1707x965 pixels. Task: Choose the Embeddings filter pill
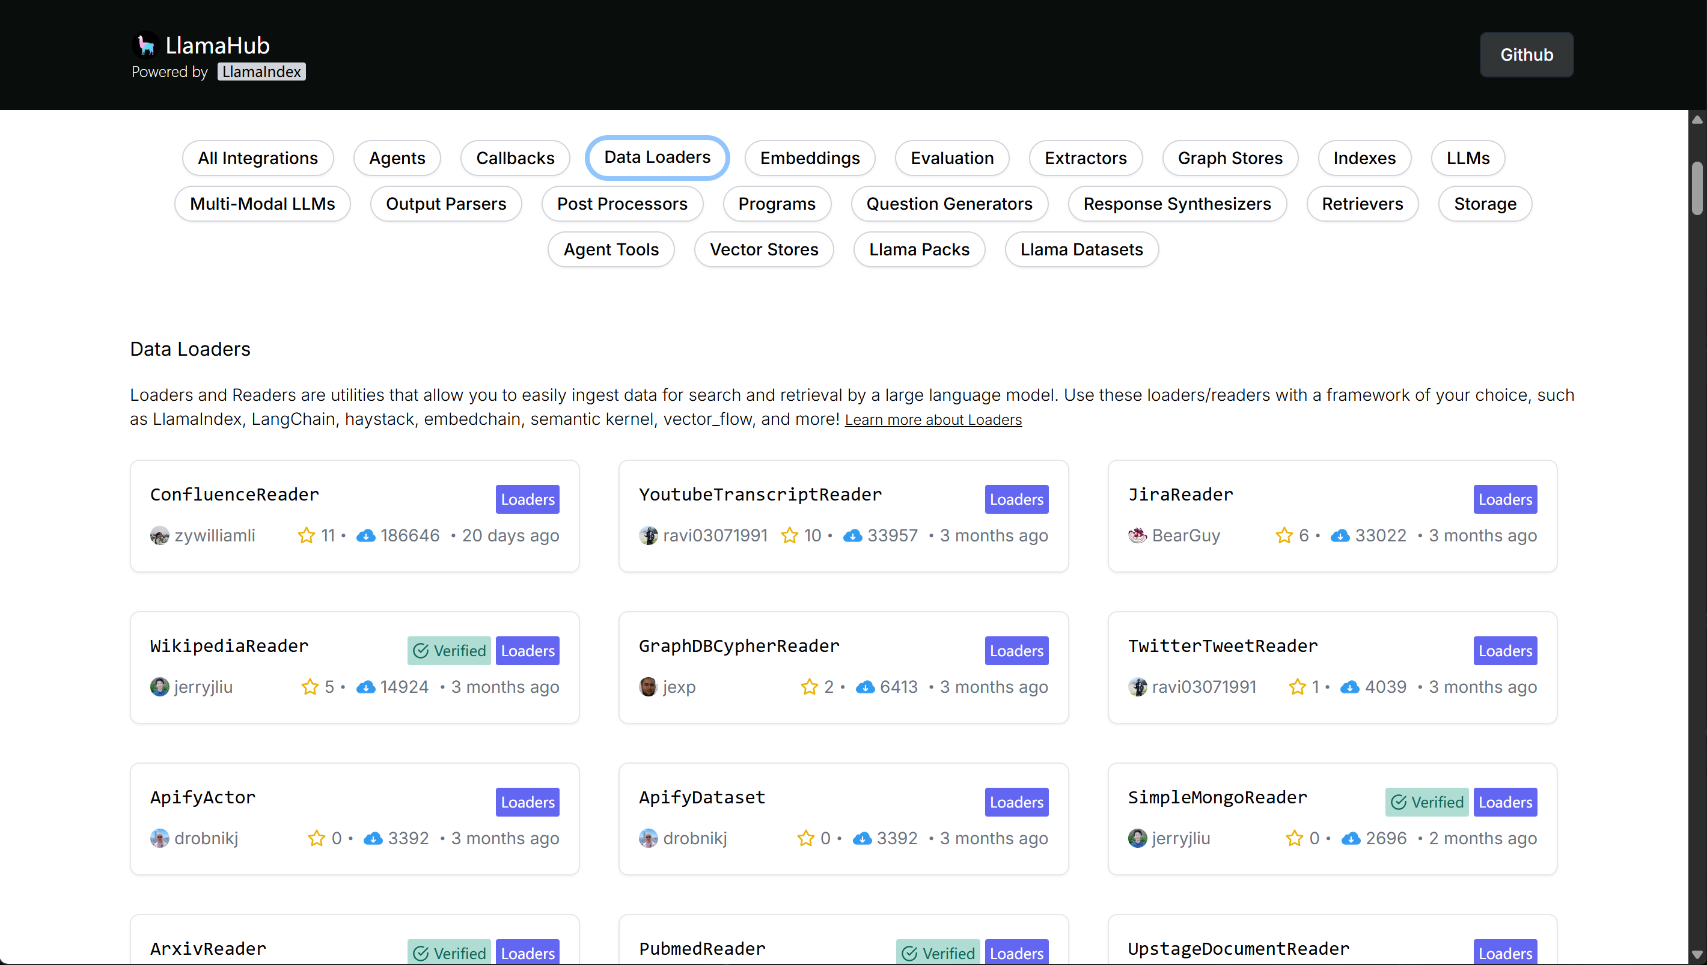click(x=810, y=159)
